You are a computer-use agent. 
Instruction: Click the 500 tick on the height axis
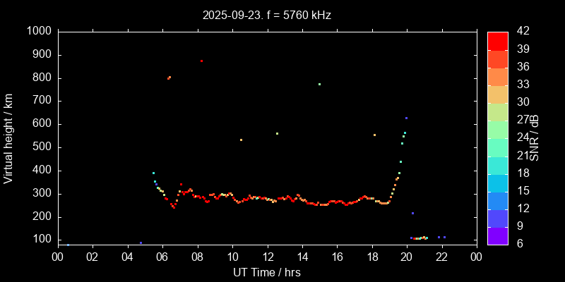click(41, 147)
